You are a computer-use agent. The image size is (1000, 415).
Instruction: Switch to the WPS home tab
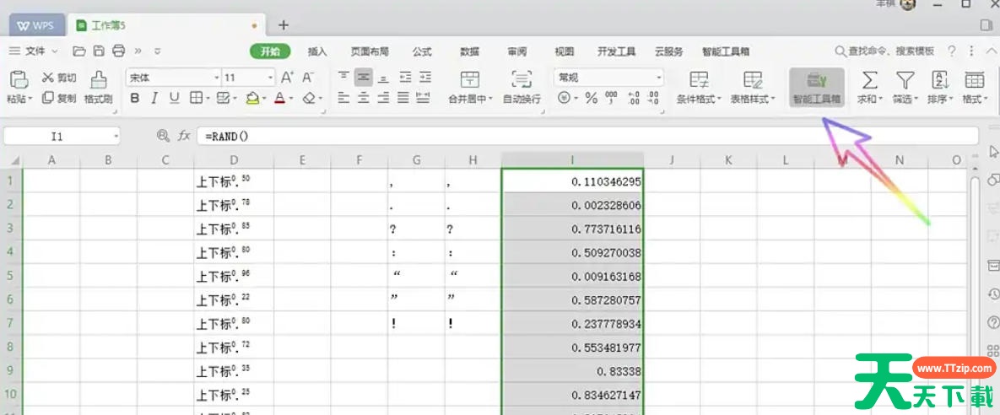[36, 26]
